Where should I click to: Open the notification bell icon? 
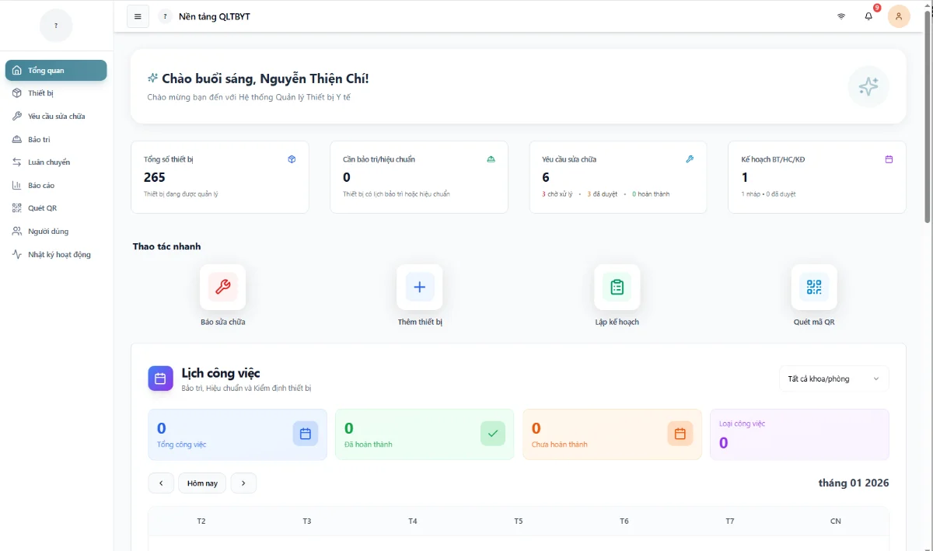[868, 16]
